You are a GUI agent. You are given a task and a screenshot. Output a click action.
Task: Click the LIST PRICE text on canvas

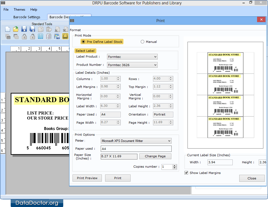point(40,113)
